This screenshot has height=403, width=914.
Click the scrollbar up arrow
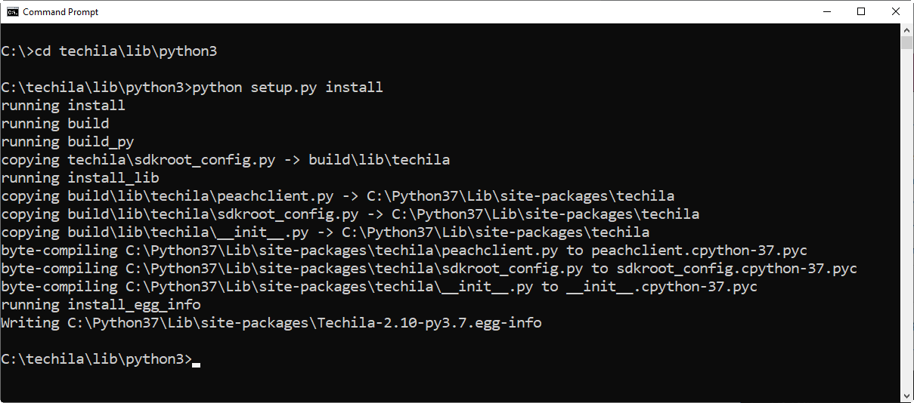click(907, 29)
